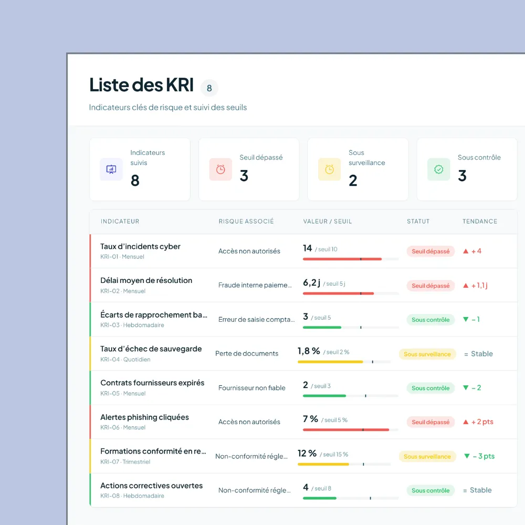Click the Sous contrôle pill for Contrats fournisseurs expirés
This screenshot has width=525, height=525.
(430, 388)
